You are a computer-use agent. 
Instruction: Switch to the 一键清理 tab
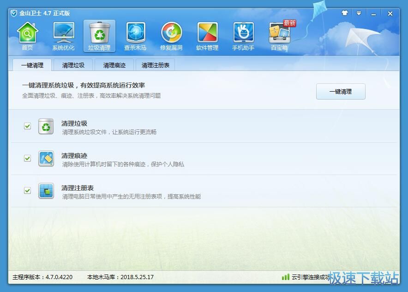coord(32,65)
